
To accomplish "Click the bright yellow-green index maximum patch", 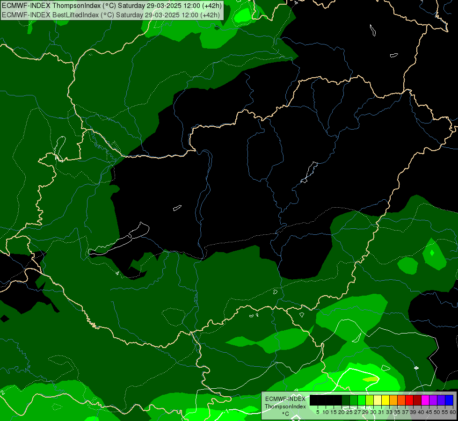I will 371,379.
